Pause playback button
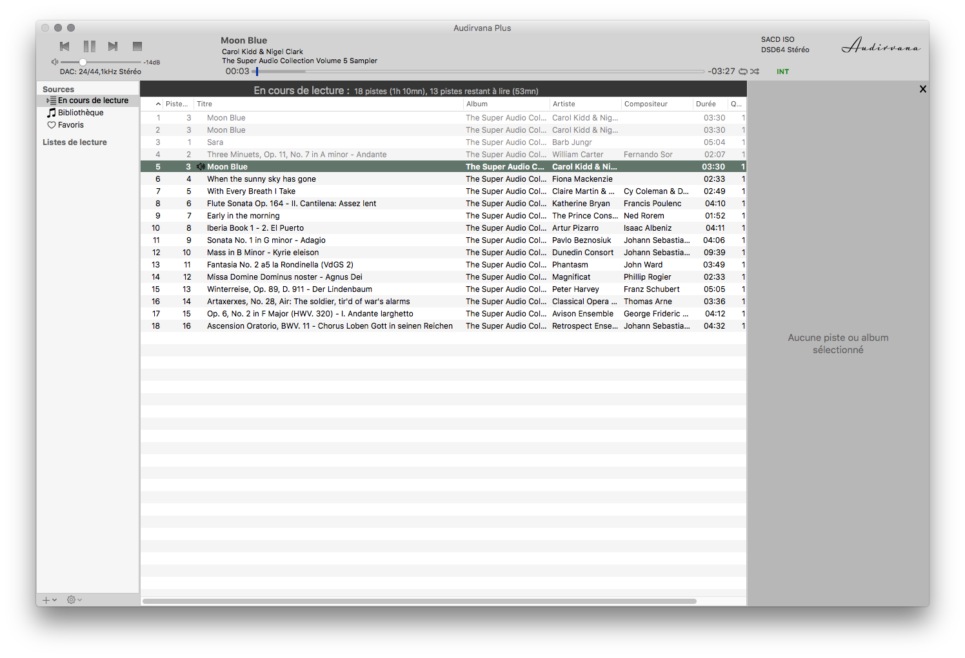Screen dimensions: 965x658 [89, 46]
